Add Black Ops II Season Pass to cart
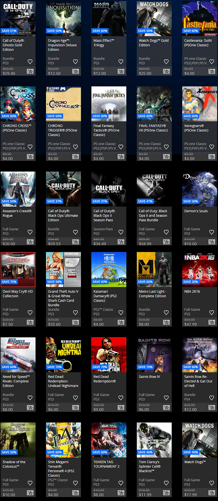This screenshot has height=501, width=218. tap(121, 242)
